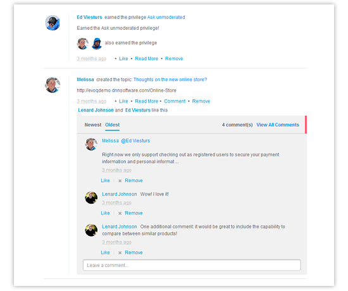Select the Oldest comments tab
Image resolution: width=348 pixels, height=291 pixels.
pos(112,125)
